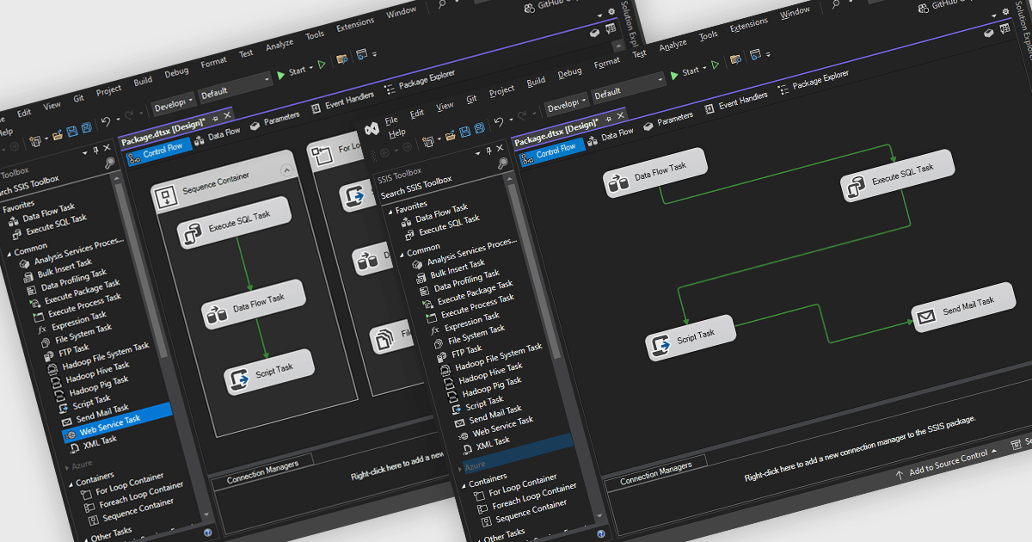
Task: Select Expression Task in back window toolbox
Action: pos(71,322)
